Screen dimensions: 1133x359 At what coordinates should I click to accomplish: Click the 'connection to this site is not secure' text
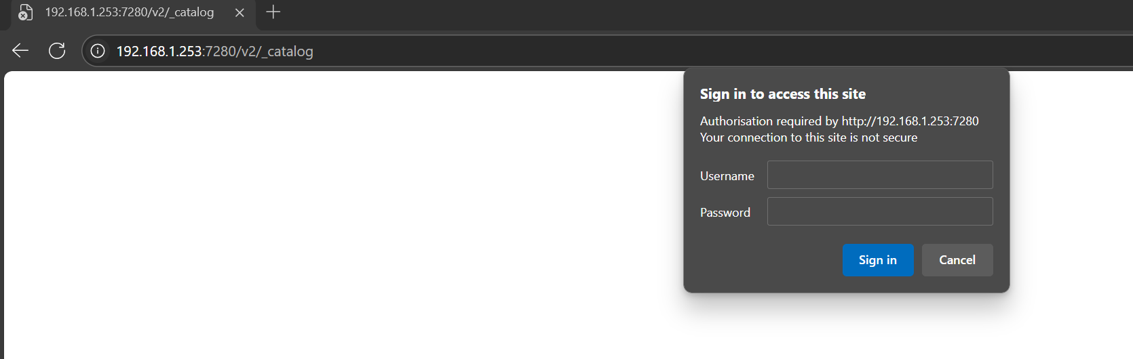click(x=822, y=138)
